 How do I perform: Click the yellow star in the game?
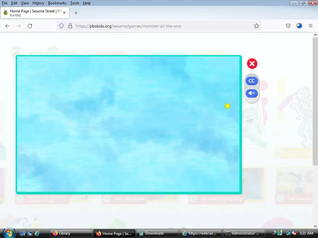pos(227,106)
